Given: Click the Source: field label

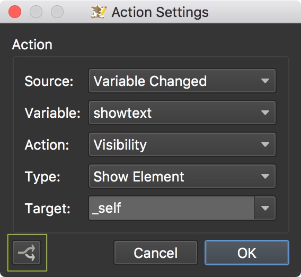Looking at the screenshot, I should pos(49,81).
